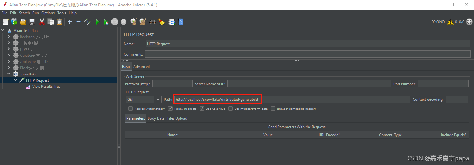Open the Run menu
Image resolution: width=474 pixels, height=165 pixels.
pyautogui.click(x=36, y=13)
